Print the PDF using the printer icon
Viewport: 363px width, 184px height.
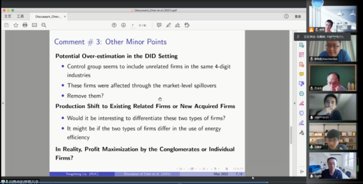click(25, 25)
